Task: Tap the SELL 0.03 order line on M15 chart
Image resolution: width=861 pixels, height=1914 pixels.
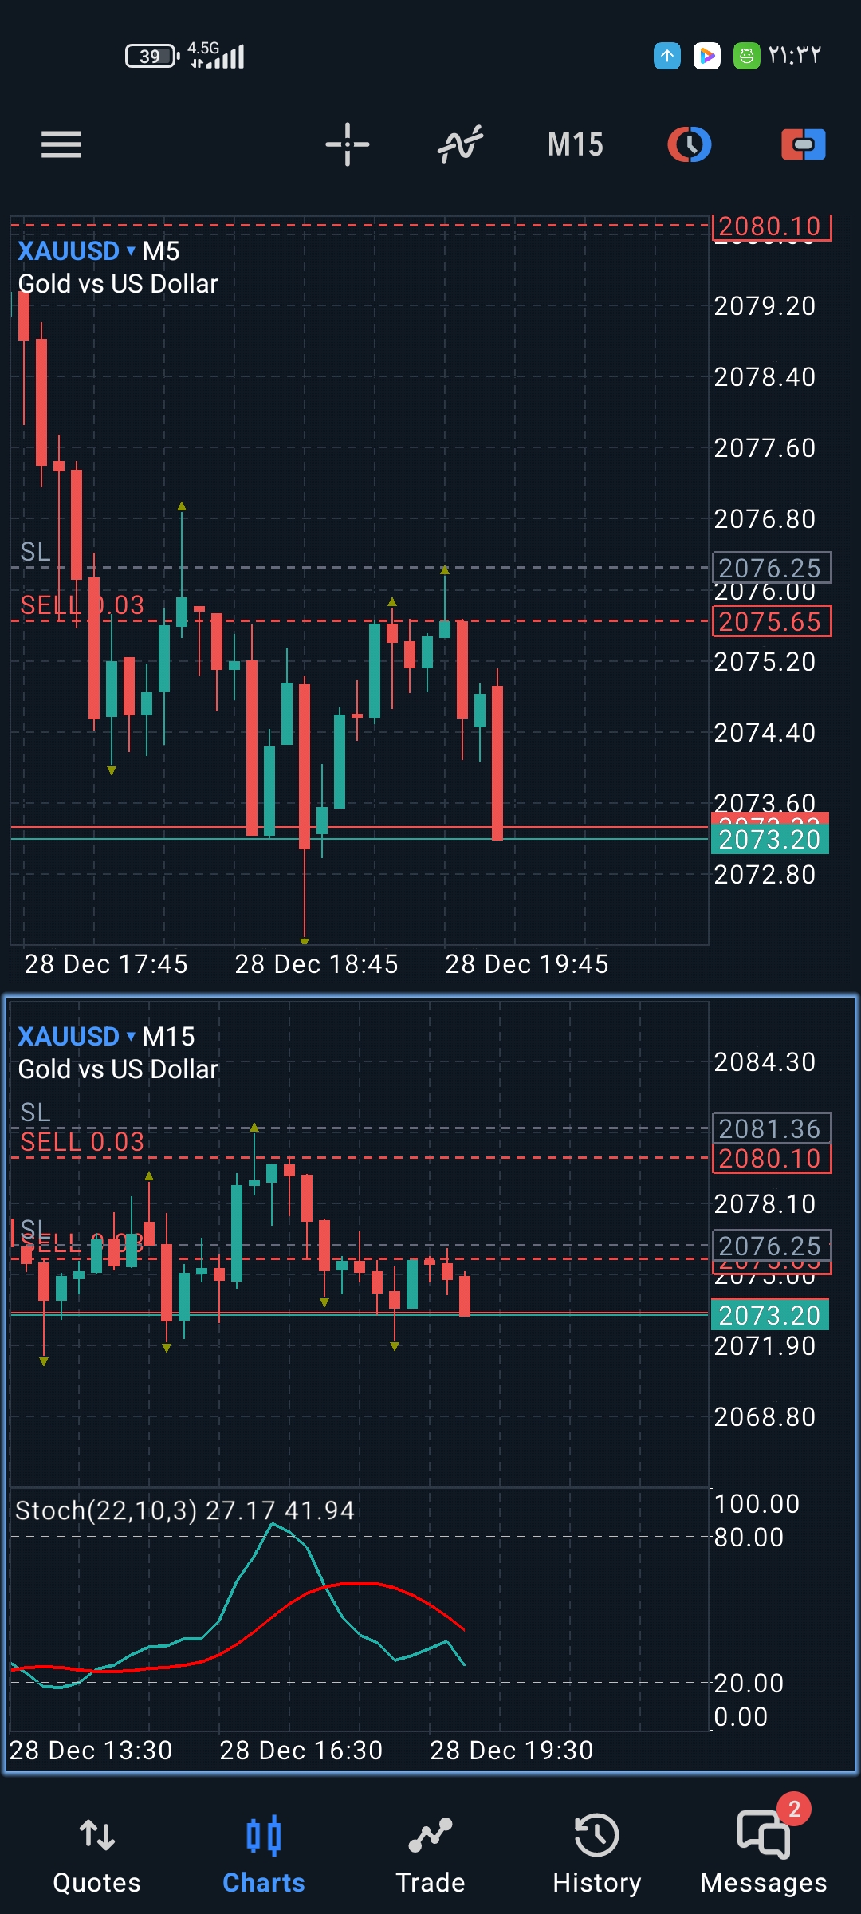Action: point(82,1142)
